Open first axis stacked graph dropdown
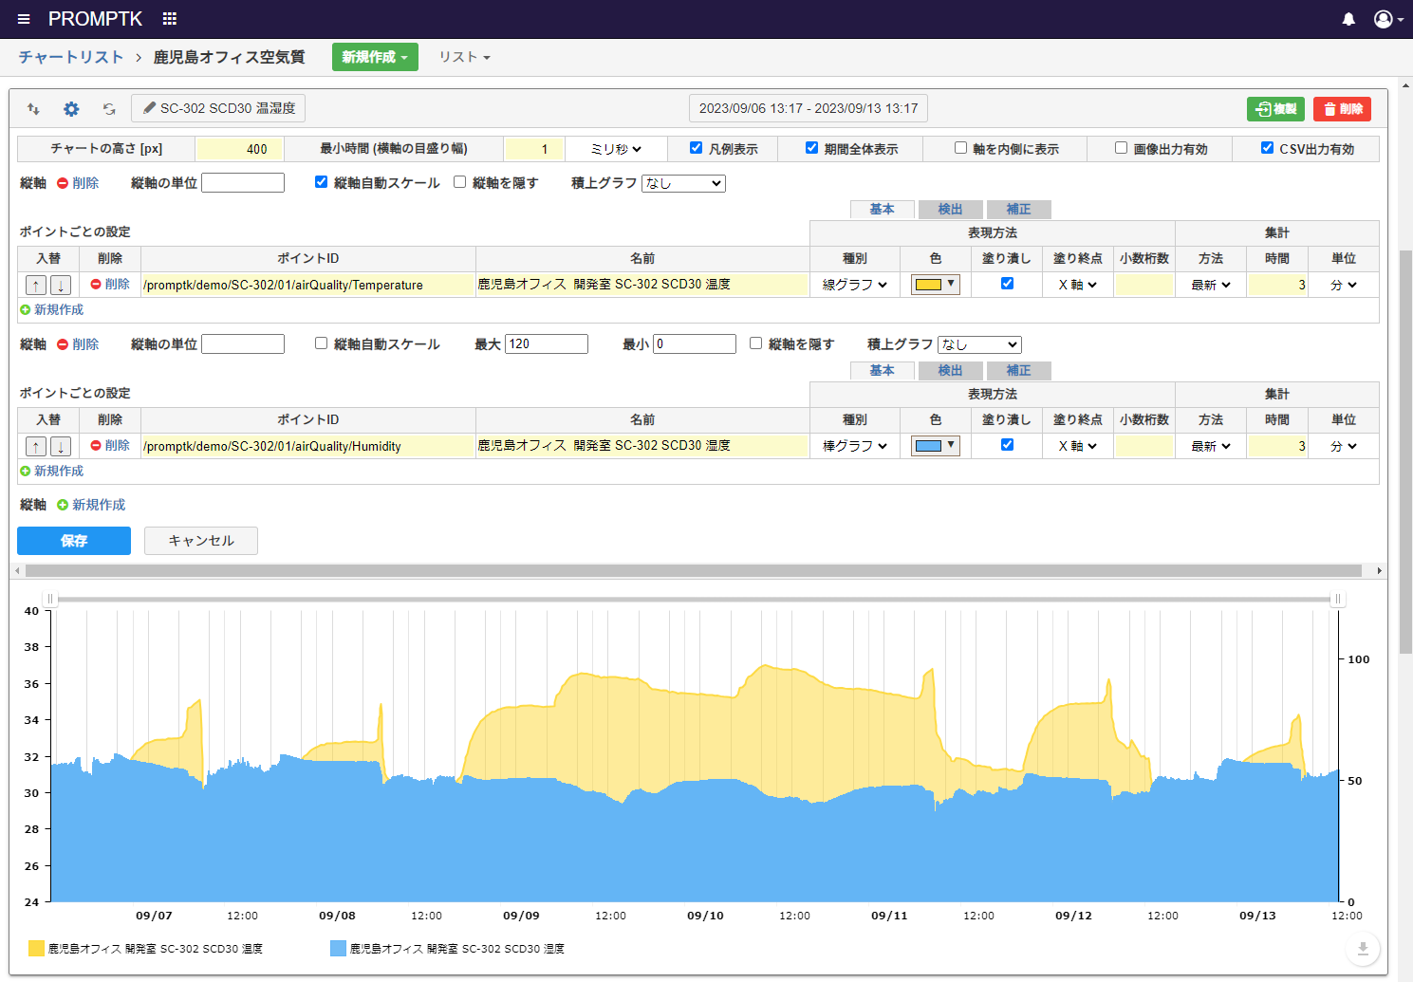Image resolution: width=1413 pixels, height=982 pixels. (683, 183)
